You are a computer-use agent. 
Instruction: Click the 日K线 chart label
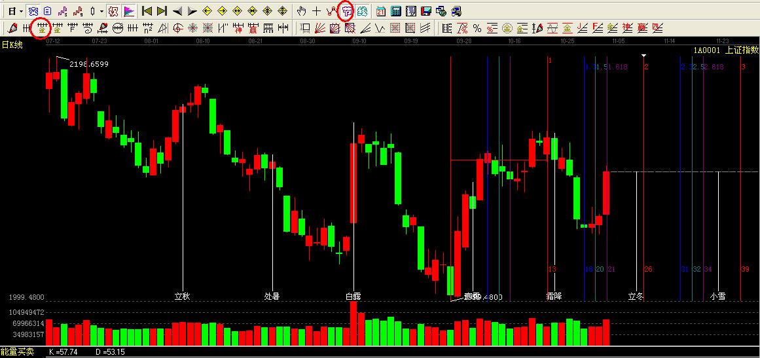click(x=12, y=45)
